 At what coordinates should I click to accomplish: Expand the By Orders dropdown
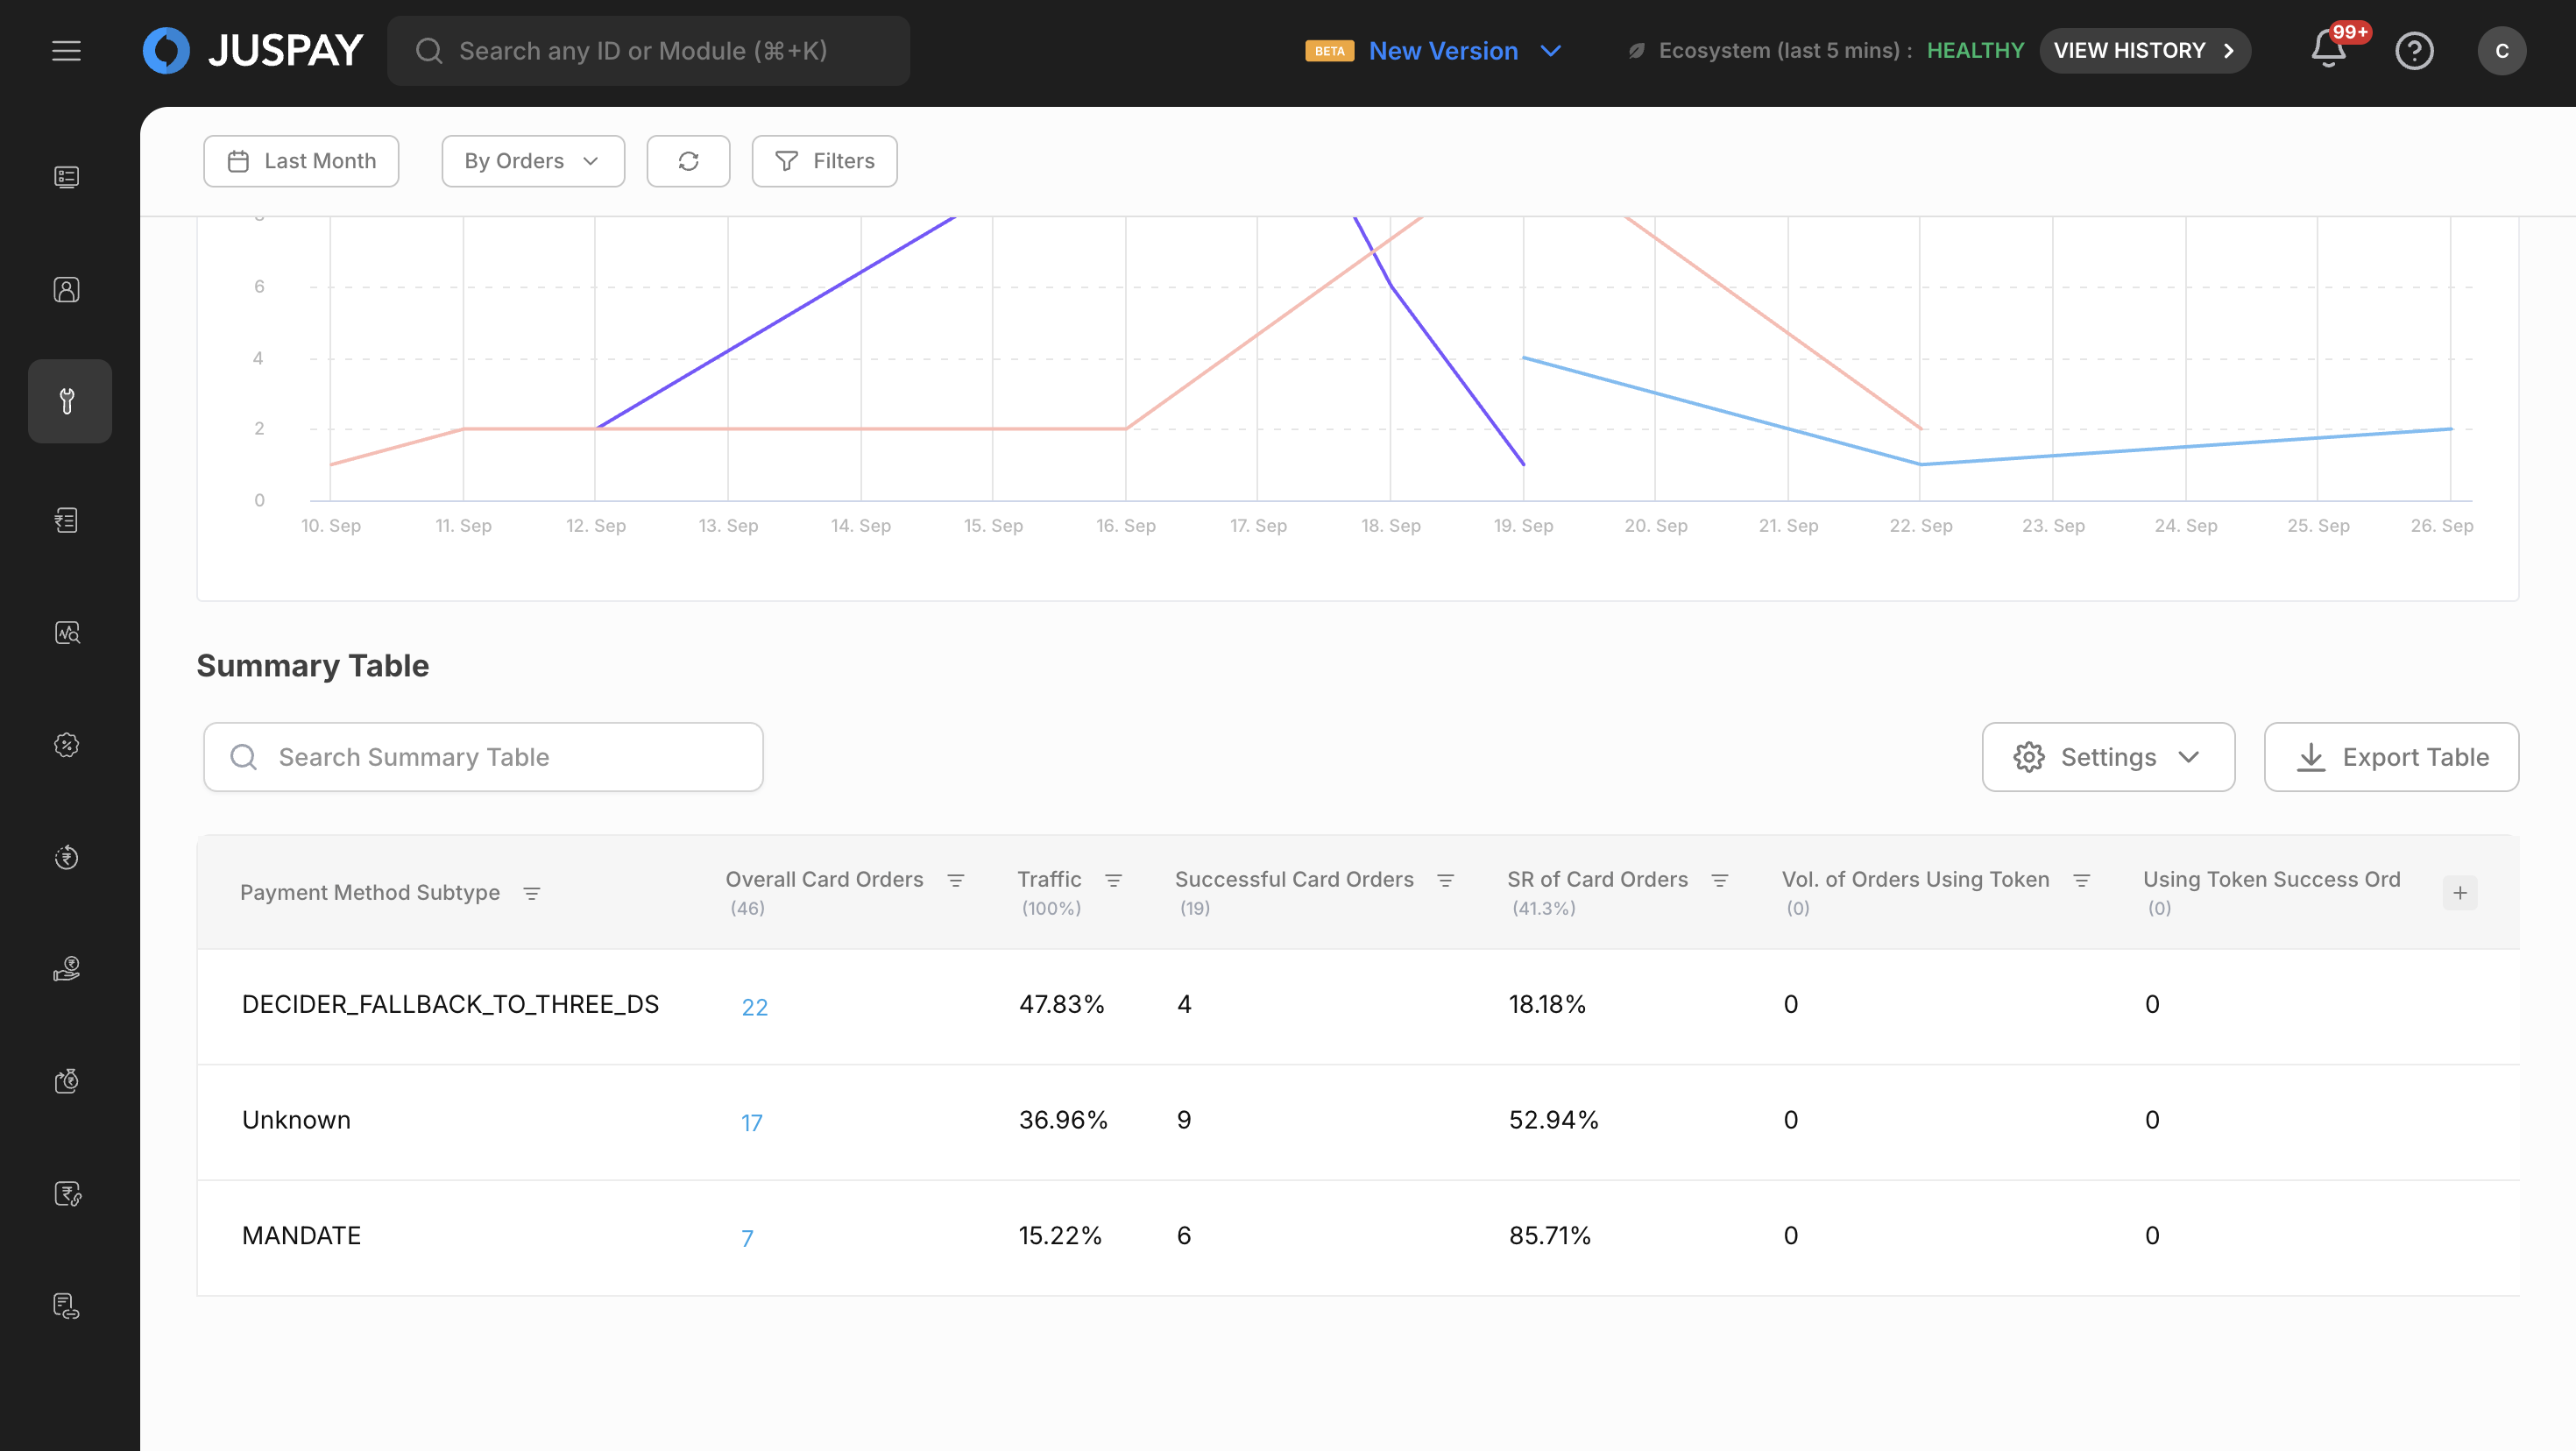point(533,161)
